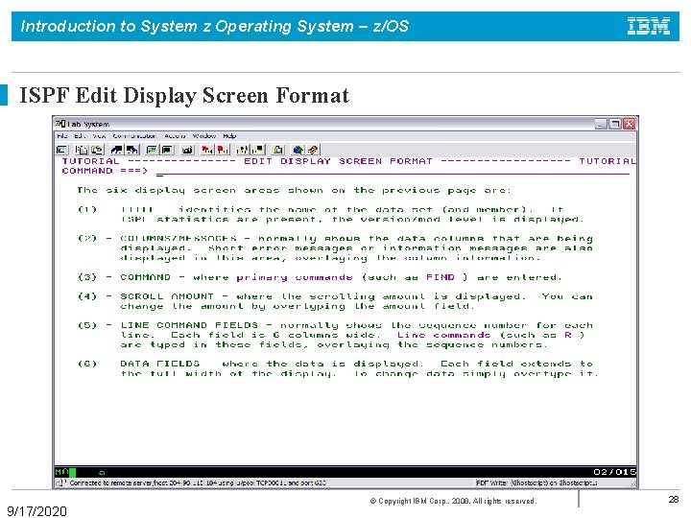
Task: Click the Send File to host icon
Action: [117, 150]
